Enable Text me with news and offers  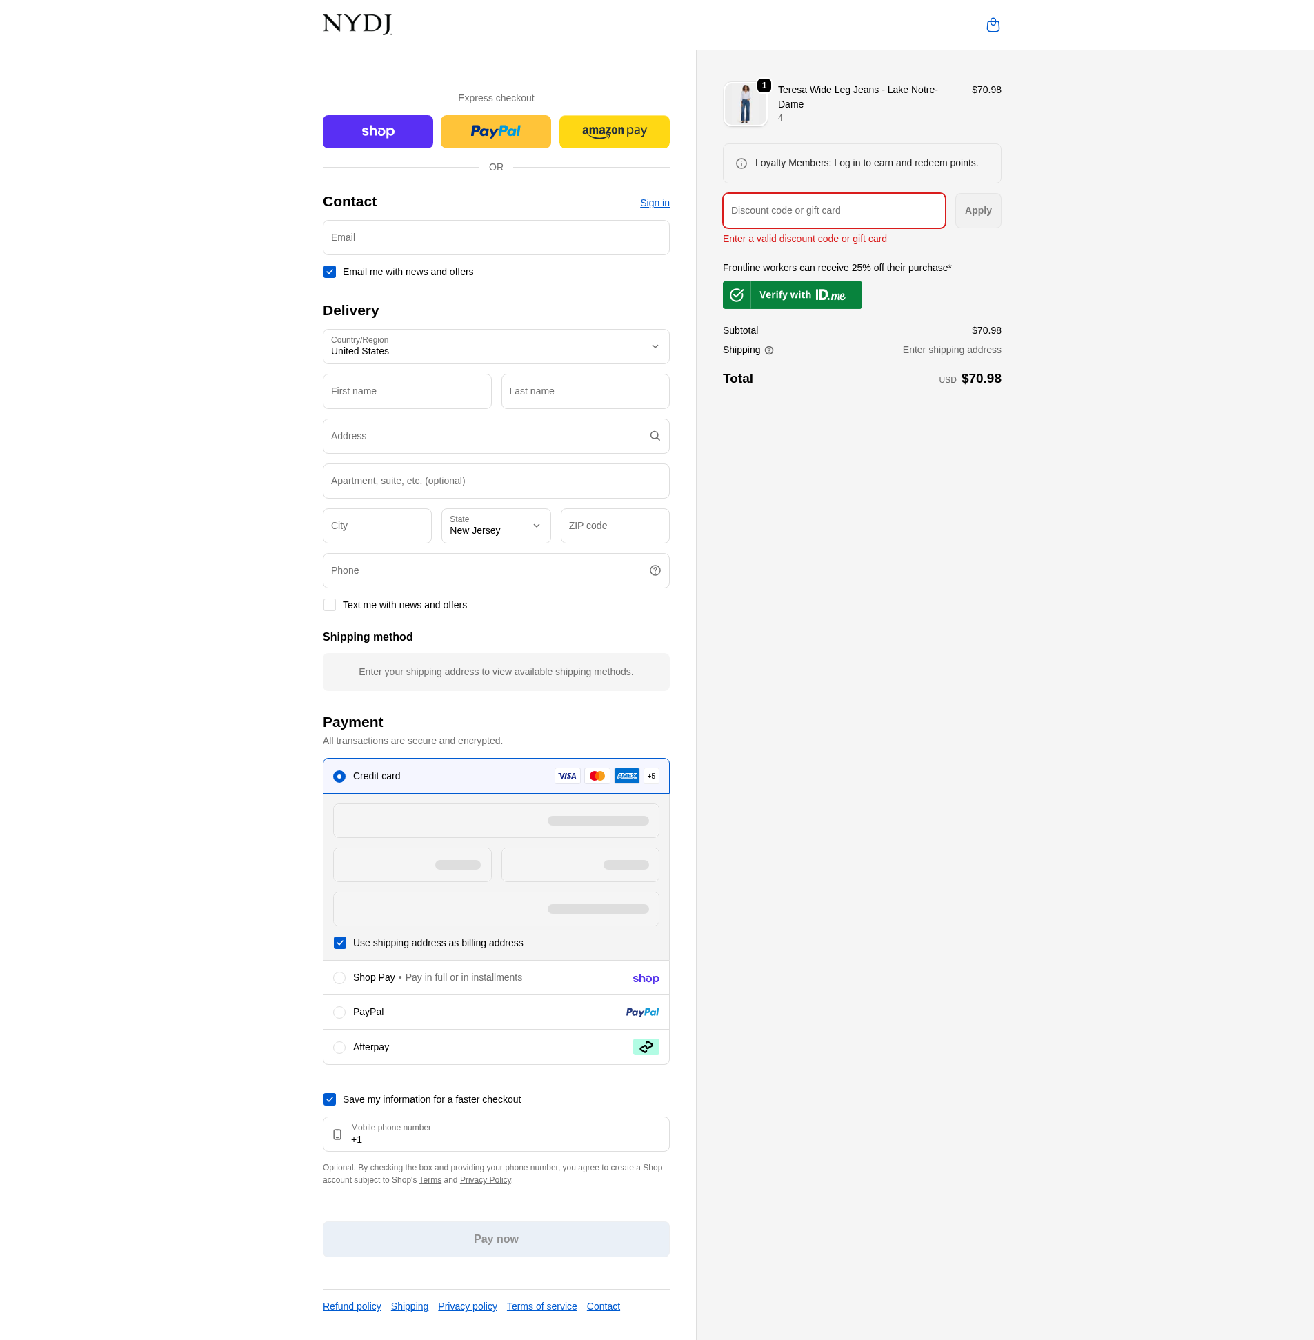(330, 605)
